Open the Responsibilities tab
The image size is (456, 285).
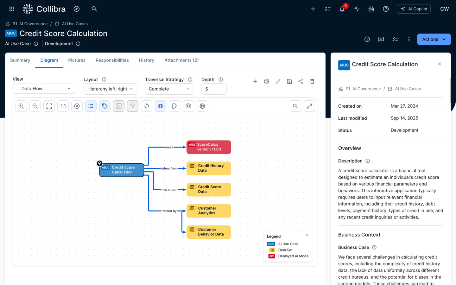click(112, 60)
